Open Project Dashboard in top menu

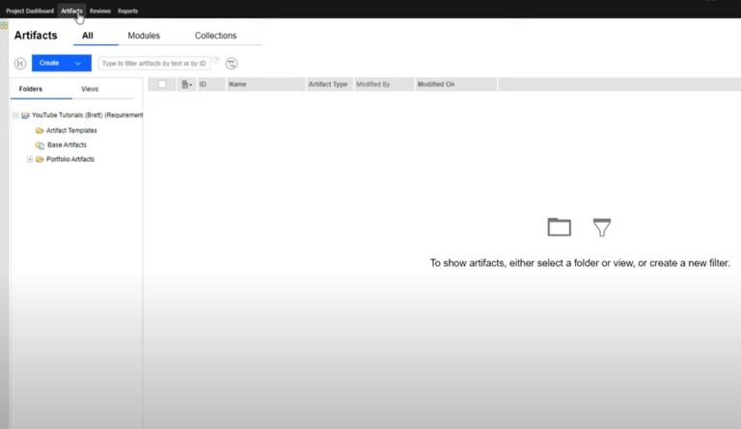tap(29, 11)
